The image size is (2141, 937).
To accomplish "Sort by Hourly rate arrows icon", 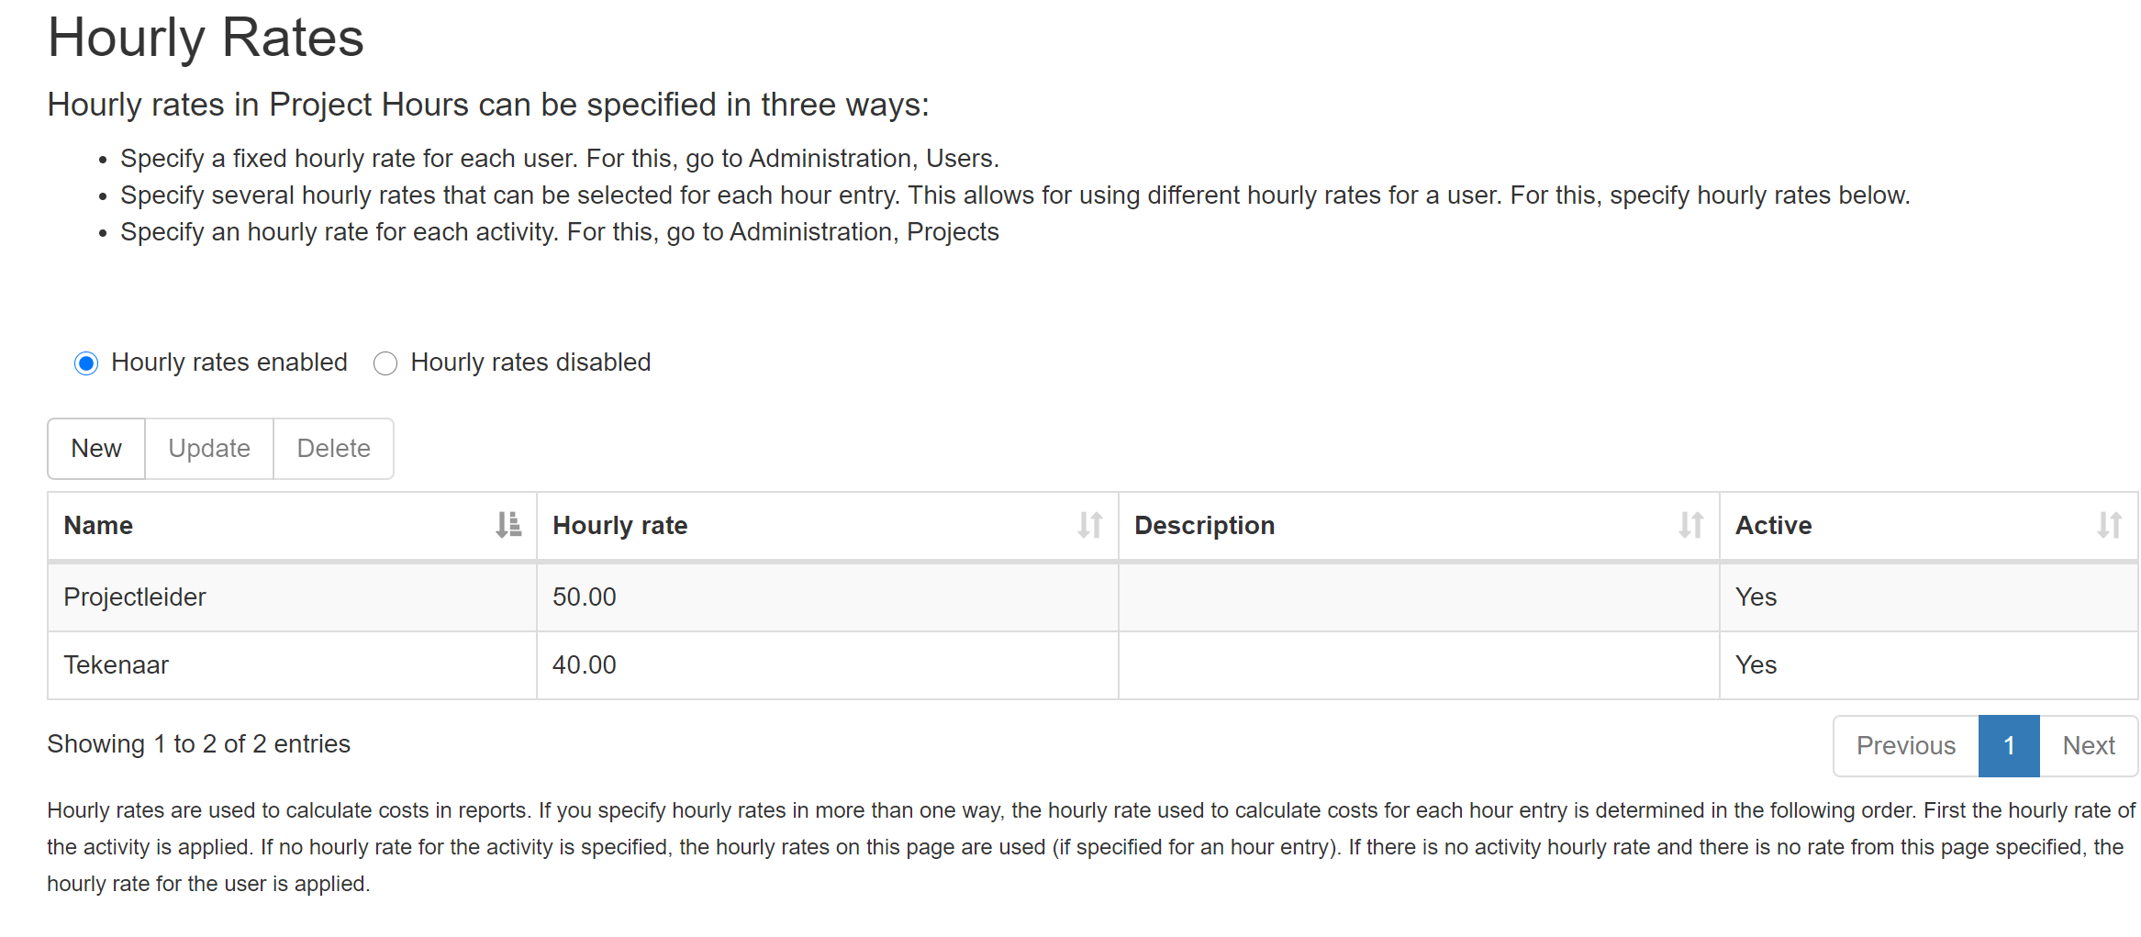I will pos(1089,525).
